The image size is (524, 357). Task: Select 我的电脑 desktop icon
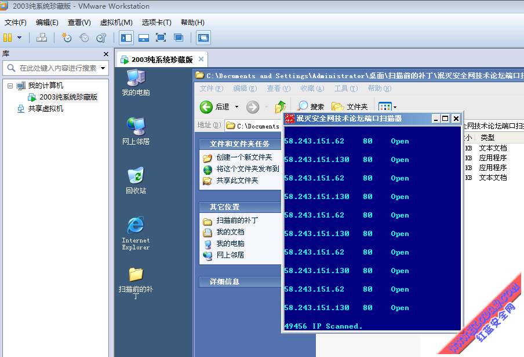tap(136, 82)
